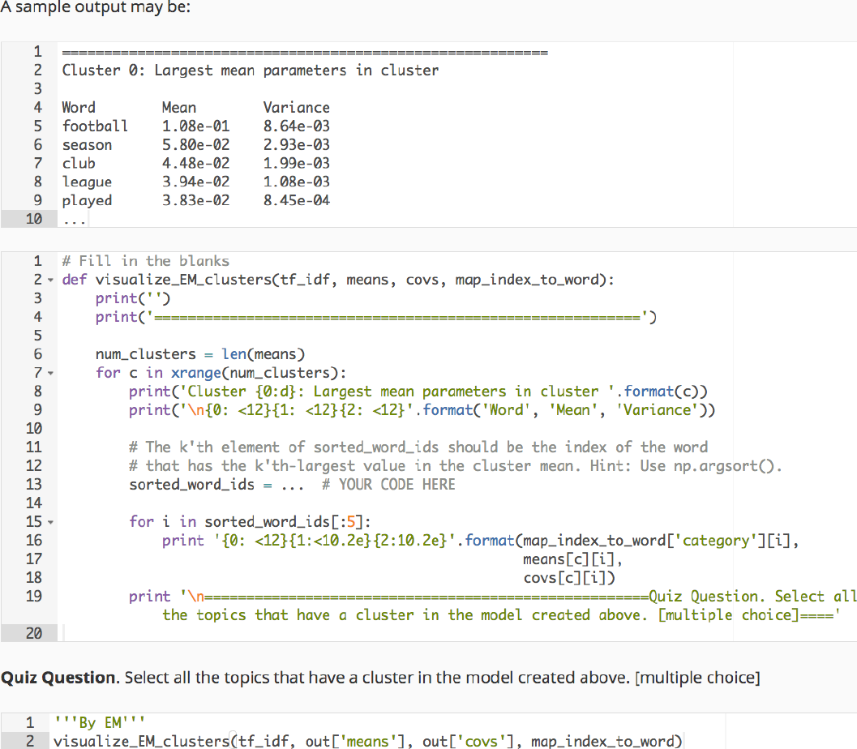Click the 'A sample output may be:' text
The image size is (857, 749).
96,7
